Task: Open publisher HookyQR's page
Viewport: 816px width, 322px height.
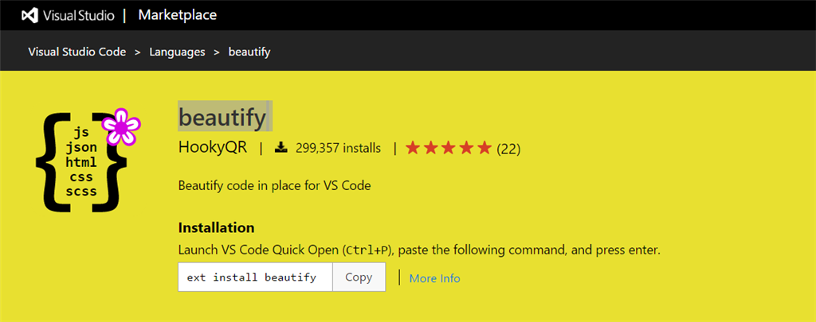Action: pos(212,148)
